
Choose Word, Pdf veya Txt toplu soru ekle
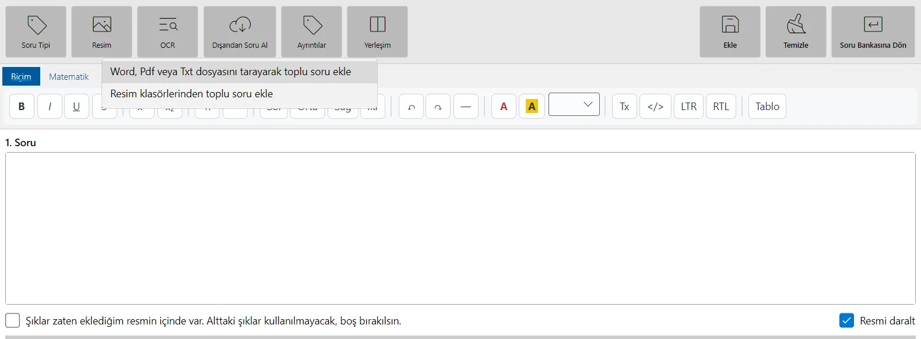tap(240, 72)
